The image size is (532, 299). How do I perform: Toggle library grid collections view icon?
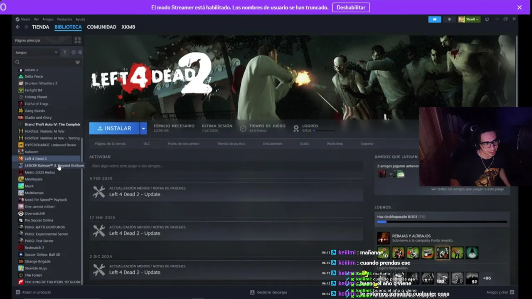pos(77,40)
